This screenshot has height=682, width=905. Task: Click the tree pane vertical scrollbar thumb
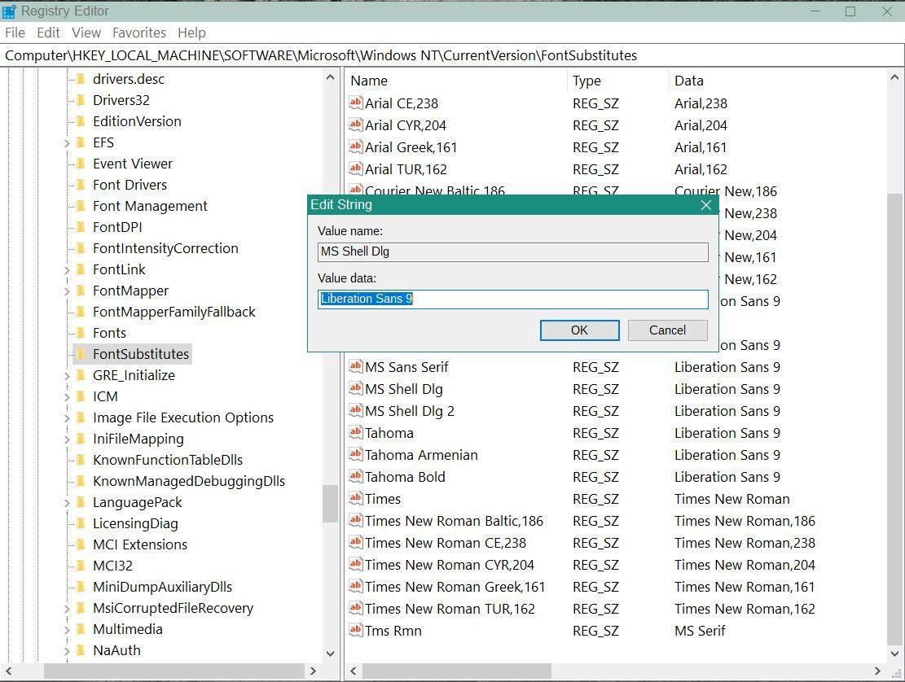tap(330, 503)
